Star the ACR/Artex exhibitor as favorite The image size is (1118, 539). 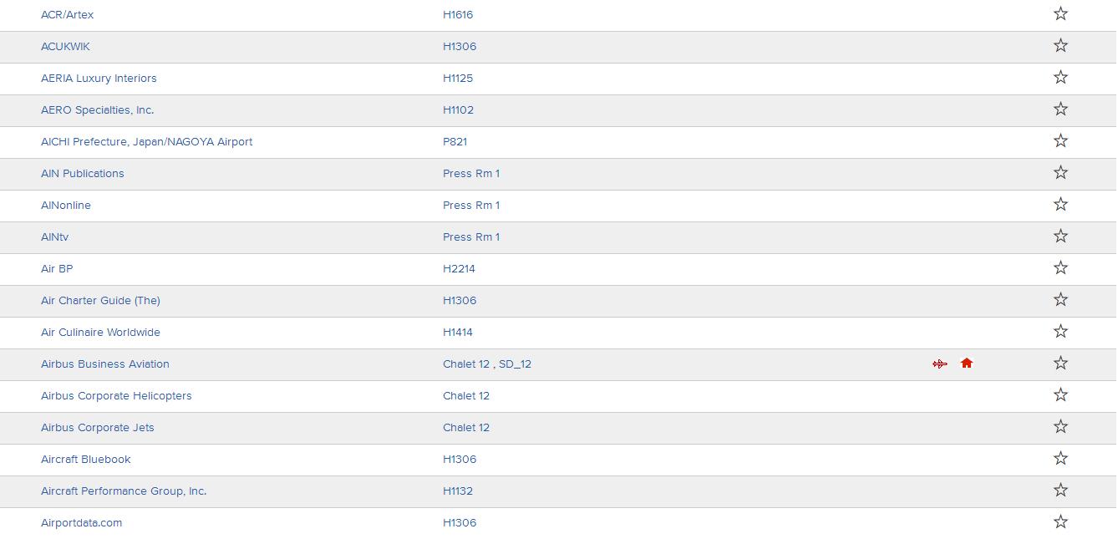(1060, 13)
